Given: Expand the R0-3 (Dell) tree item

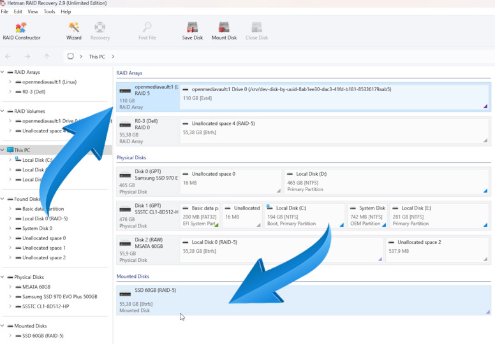Looking at the screenshot, I should point(10,92).
